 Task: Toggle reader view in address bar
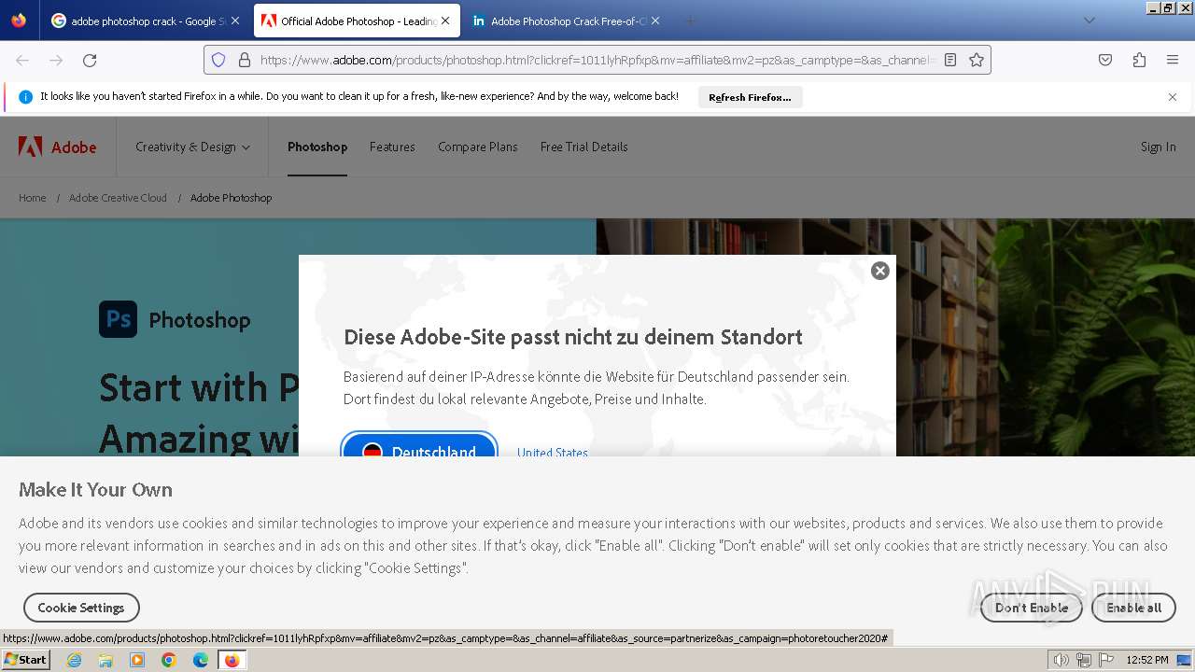click(950, 60)
